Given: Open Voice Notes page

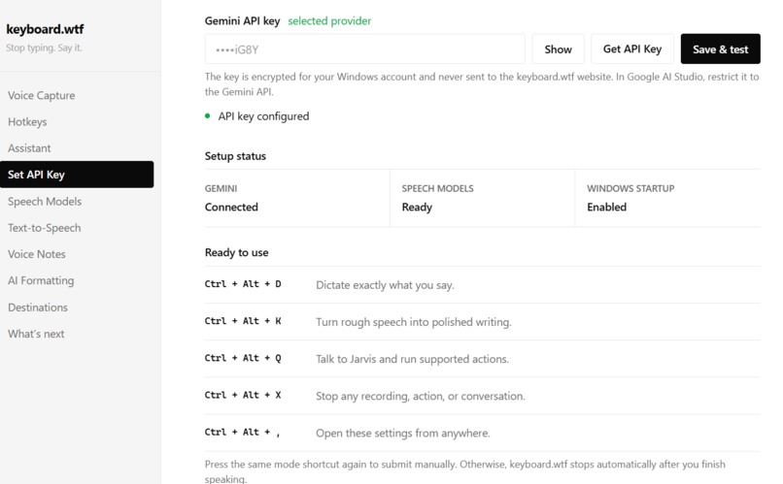Looking at the screenshot, I should [x=37, y=254].
